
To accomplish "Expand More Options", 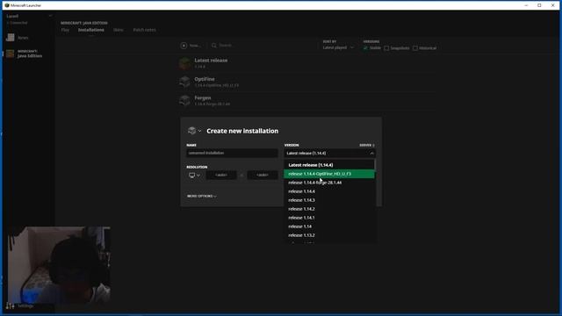I will pos(201,196).
